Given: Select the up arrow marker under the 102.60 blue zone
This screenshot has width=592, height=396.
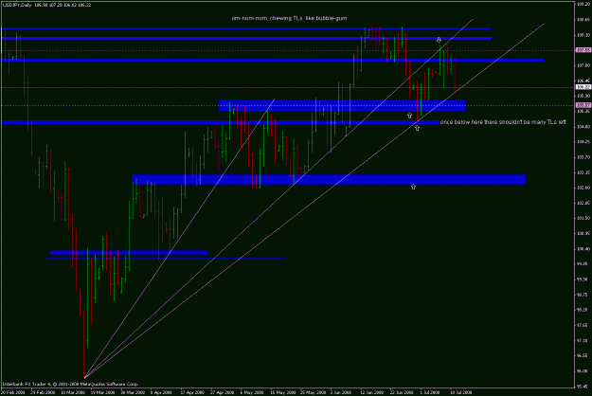Looking at the screenshot, I should (x=413, y=187).
